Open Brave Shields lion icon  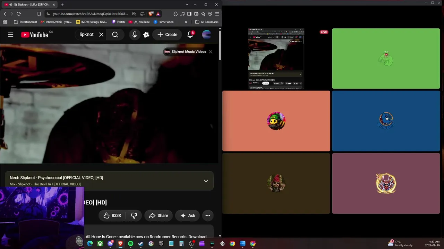tap(151, 14)
